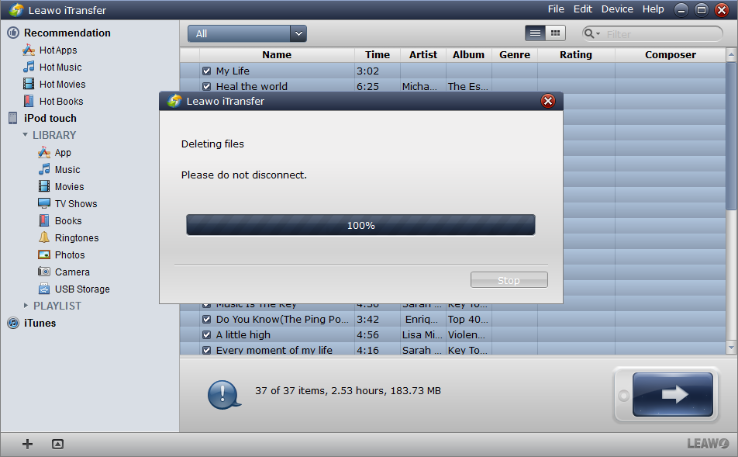Switch to list view
This screenshot has height=457, width=738.
coord(535,33)
